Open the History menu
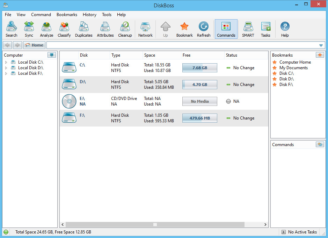 coord(89,15)
